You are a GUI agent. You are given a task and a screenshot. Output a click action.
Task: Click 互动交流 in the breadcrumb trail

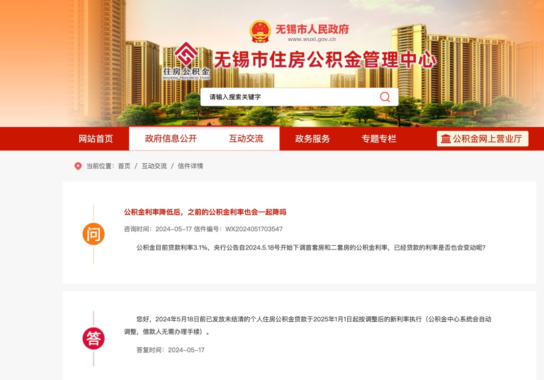click(154, 166)
